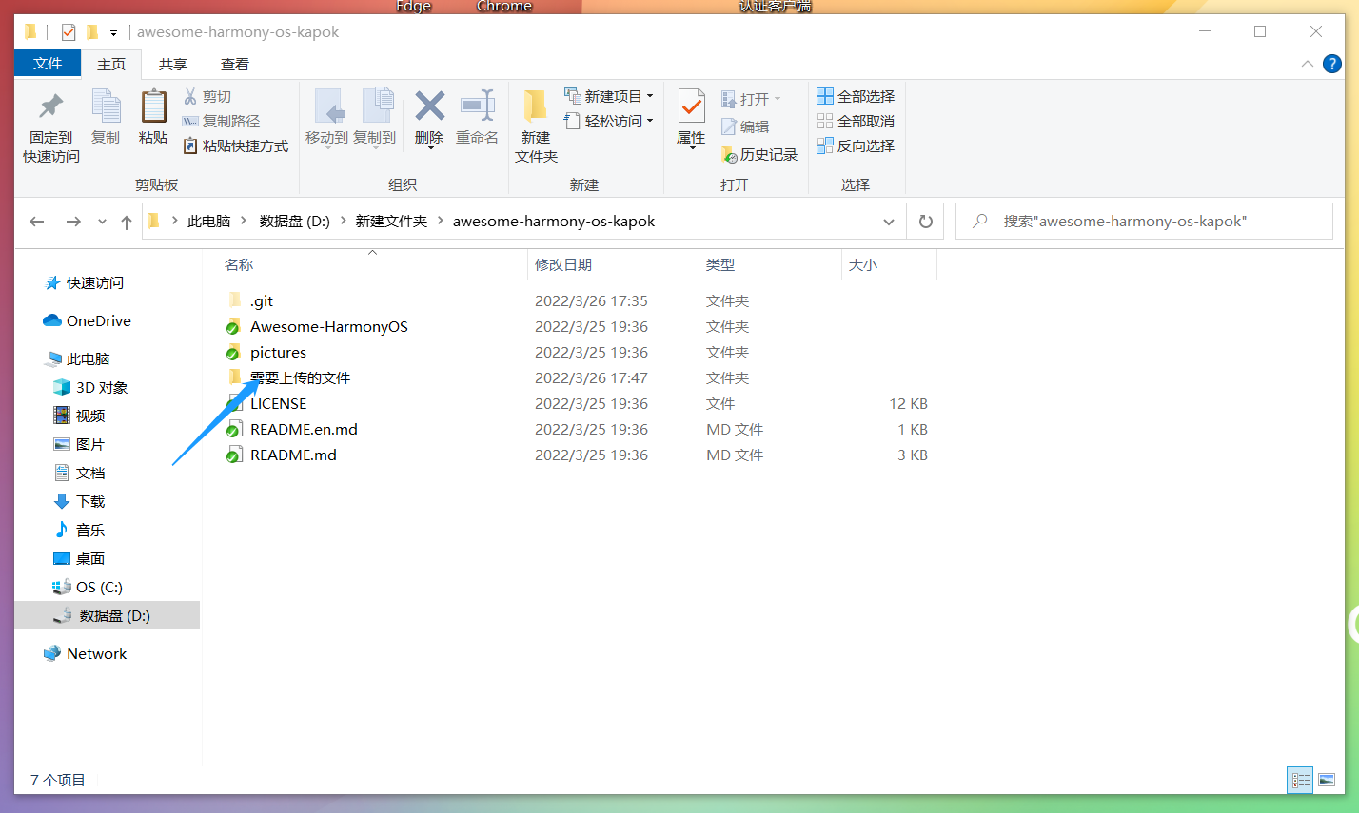Click 数据盘 (D:) in the address breadcrumb
This screenshot has height=813, width=1359.
pyautogui.click(x=294, y=221)
